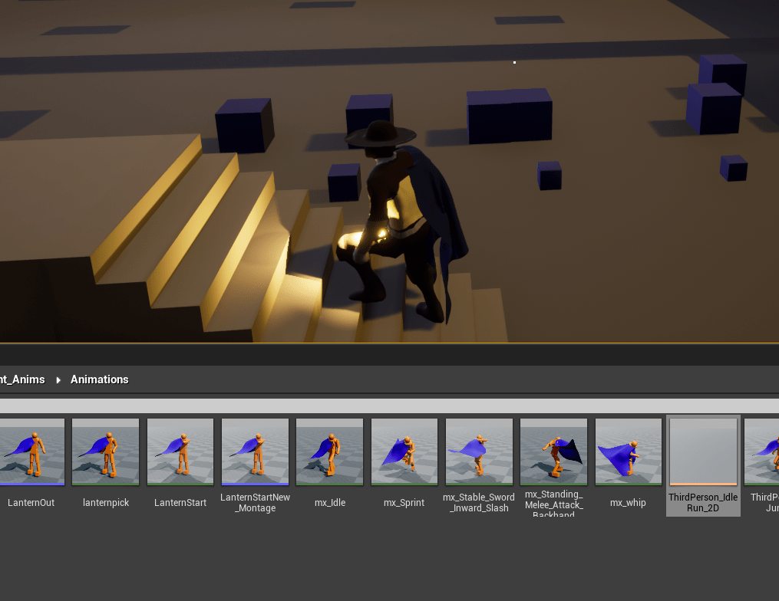Click the lanternpick animation thumbnail

[x=105, y=452]
